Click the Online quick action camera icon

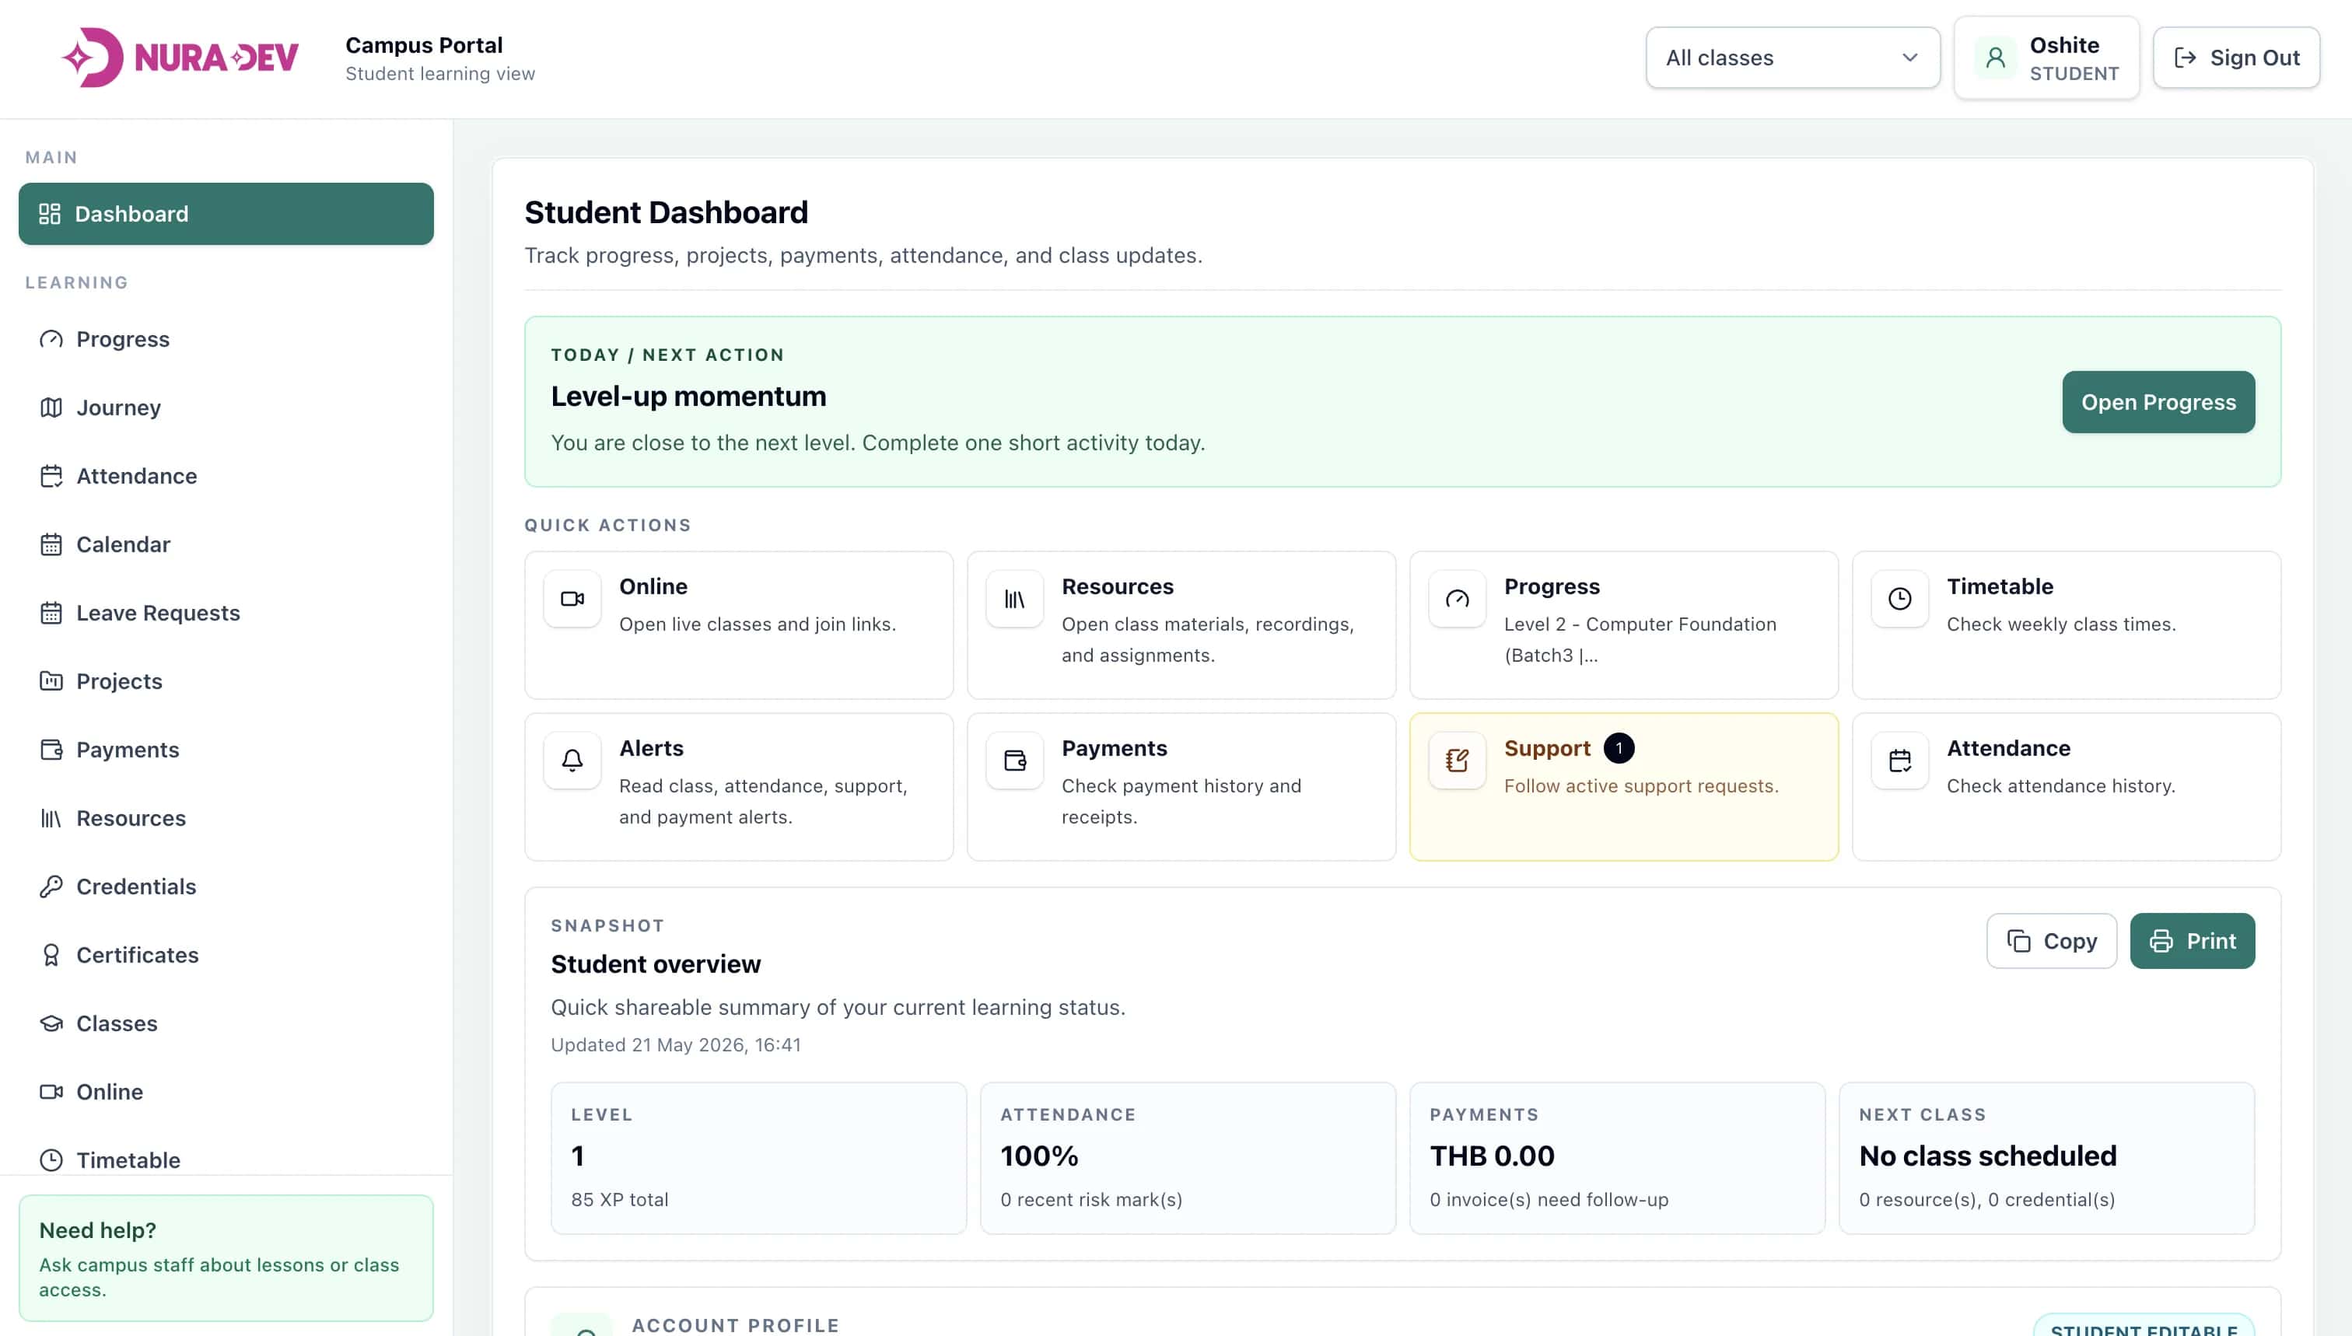click(572, 600)
